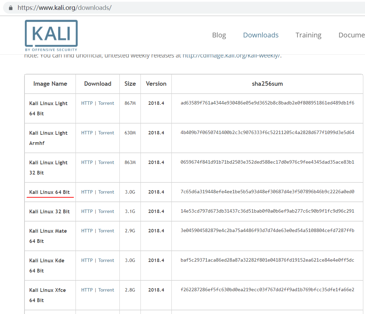
Task: Open the Documentation menu item
Action: click(x=351, y=35)
